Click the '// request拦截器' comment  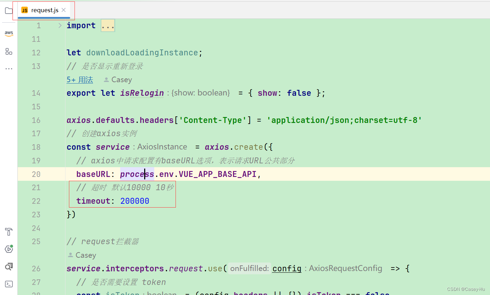pos(103,242)
